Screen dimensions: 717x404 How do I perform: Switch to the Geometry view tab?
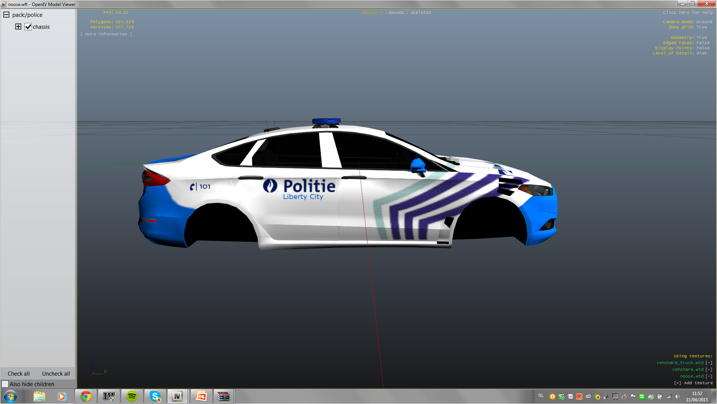pyautogui.click(x=372, y=13)
